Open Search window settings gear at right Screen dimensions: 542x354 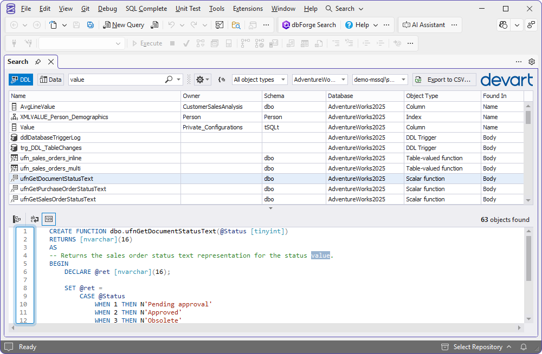(532, 62)
